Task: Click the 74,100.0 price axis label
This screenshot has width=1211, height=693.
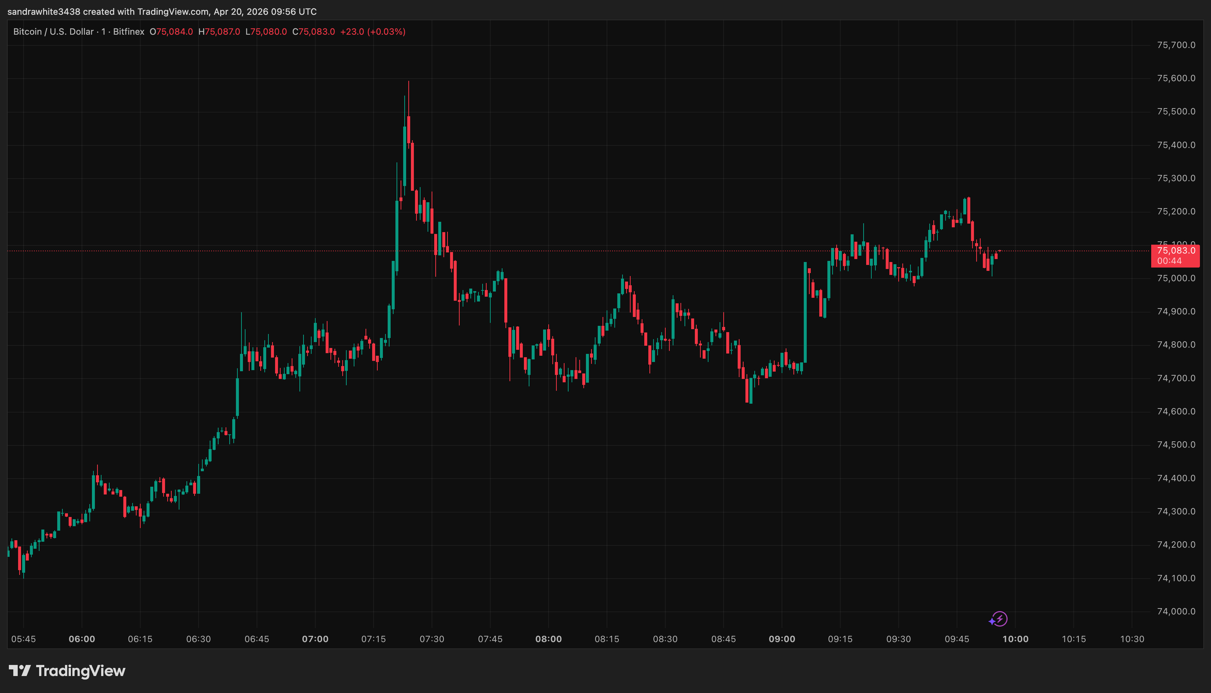Action: click(1176, 578)
